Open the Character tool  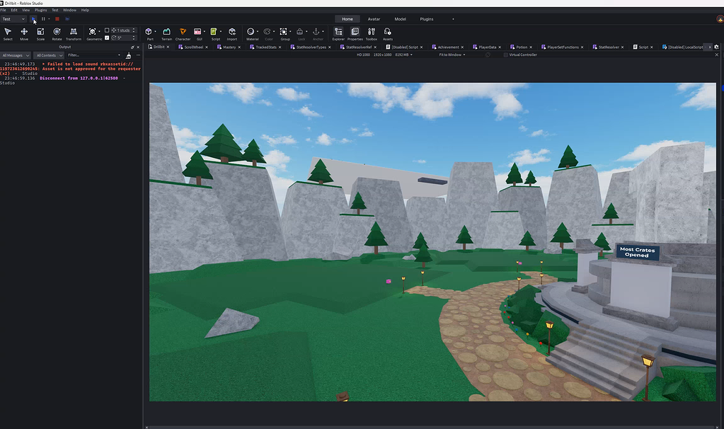[x=183, y=34]
